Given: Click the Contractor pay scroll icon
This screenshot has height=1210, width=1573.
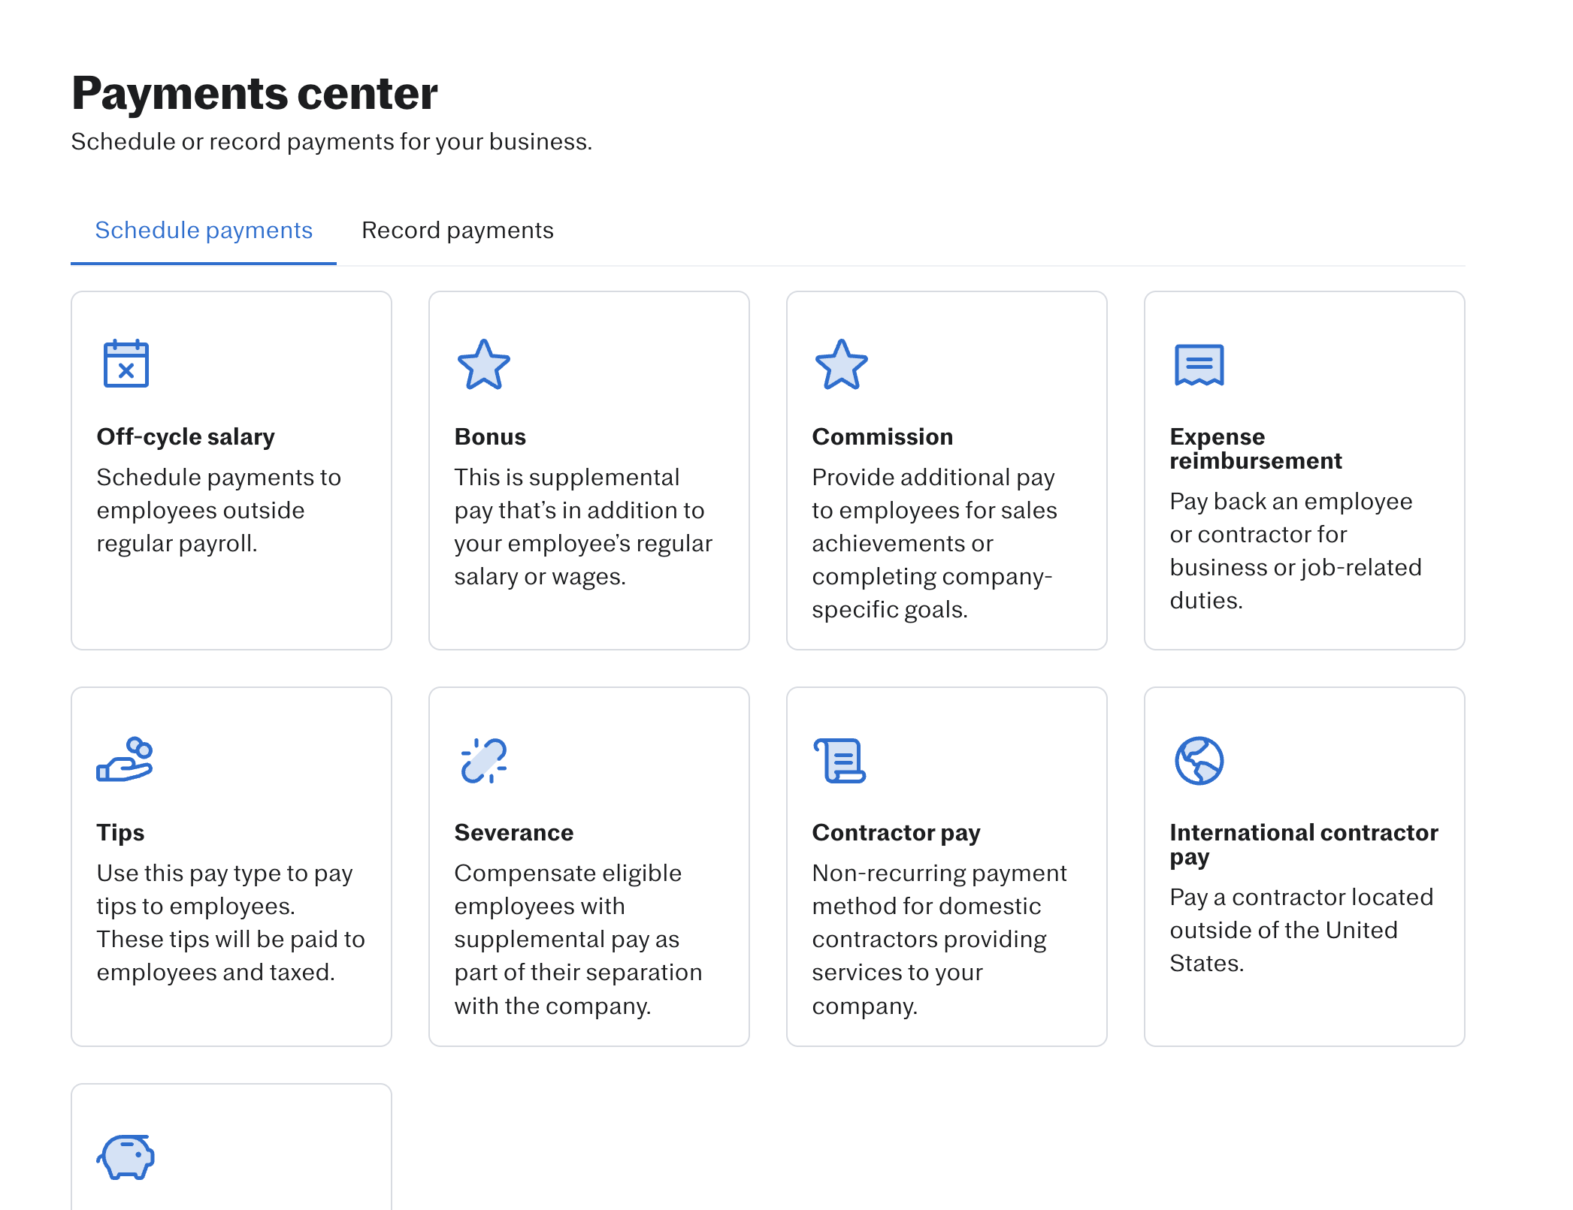Looking at the screenshot, I should [840, 761].
